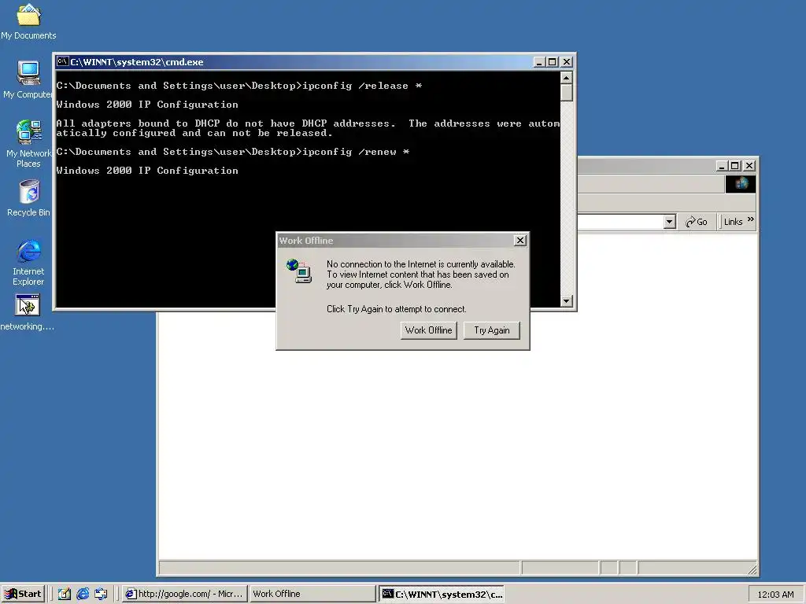Click Links toolbar label in IE
Viewport: 806px width, 604px height.
pyautogui.click(x=734, y=222)
